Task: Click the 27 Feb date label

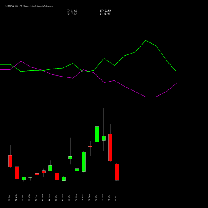Action: click(36, 198)
